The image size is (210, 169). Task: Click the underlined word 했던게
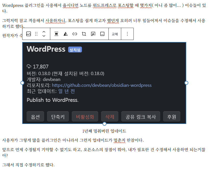click(x=113, y=21)
